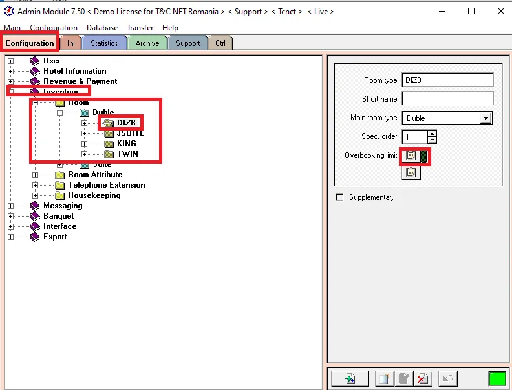This screenshot has width=512, height=390.
Task: Switch to the Ini tab
Action: [71, 43]
